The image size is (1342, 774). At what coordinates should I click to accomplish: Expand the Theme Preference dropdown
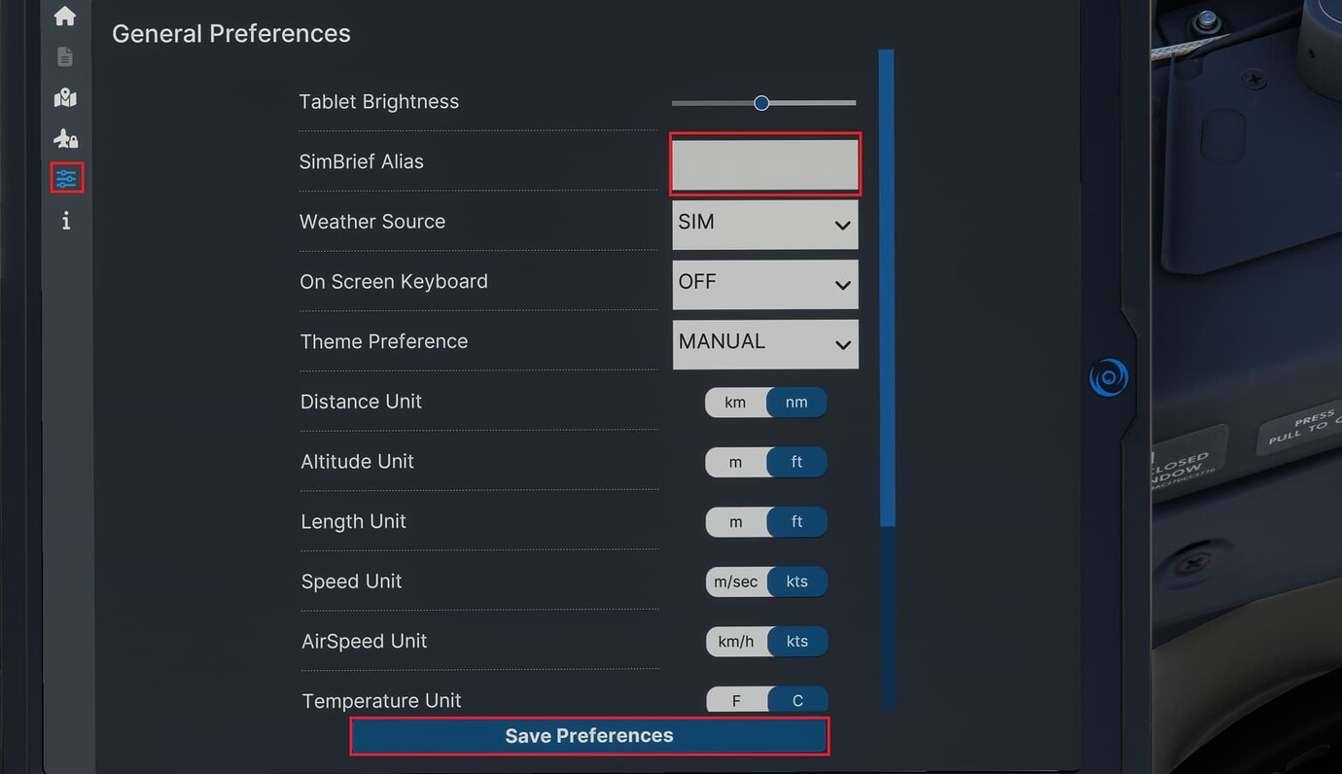coord(764,343)
